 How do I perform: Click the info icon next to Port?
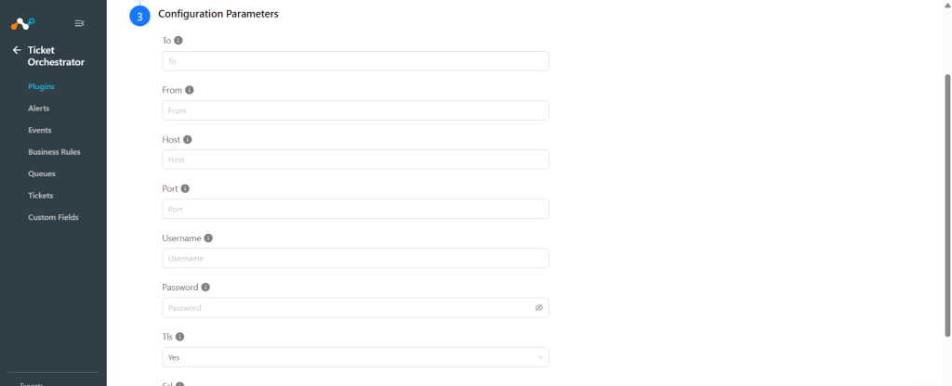pos(185,188)
